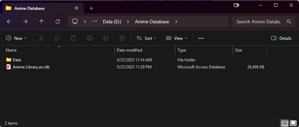Toggle the Details pane button
299x127 pixels.
tap(281, 38)
